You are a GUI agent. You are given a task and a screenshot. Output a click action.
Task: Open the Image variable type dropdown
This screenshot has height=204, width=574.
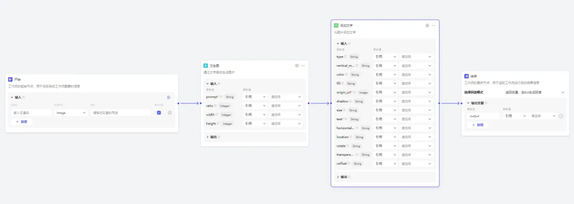tap(70, 113)
